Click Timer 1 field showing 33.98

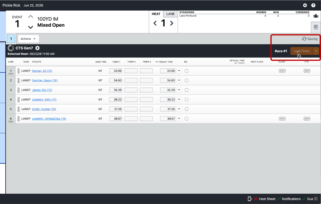116,71
